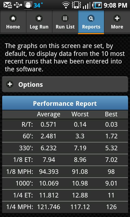Select the Average column heading
The height and width of the screenshot is (217, 130).
coord(48,114)
